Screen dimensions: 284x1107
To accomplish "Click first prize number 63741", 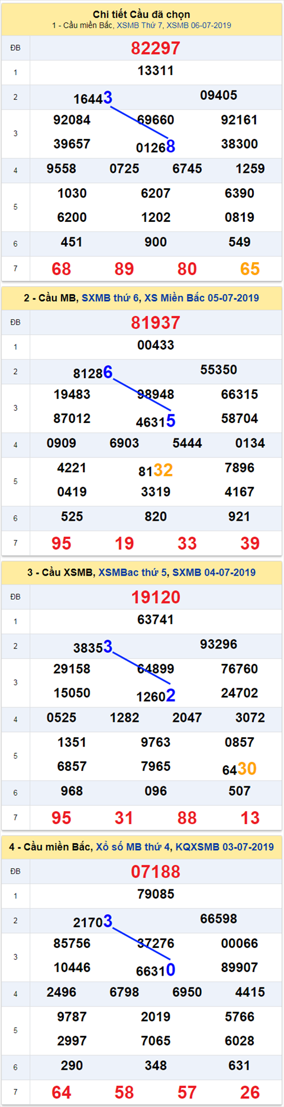I will [x=156, y=620].
